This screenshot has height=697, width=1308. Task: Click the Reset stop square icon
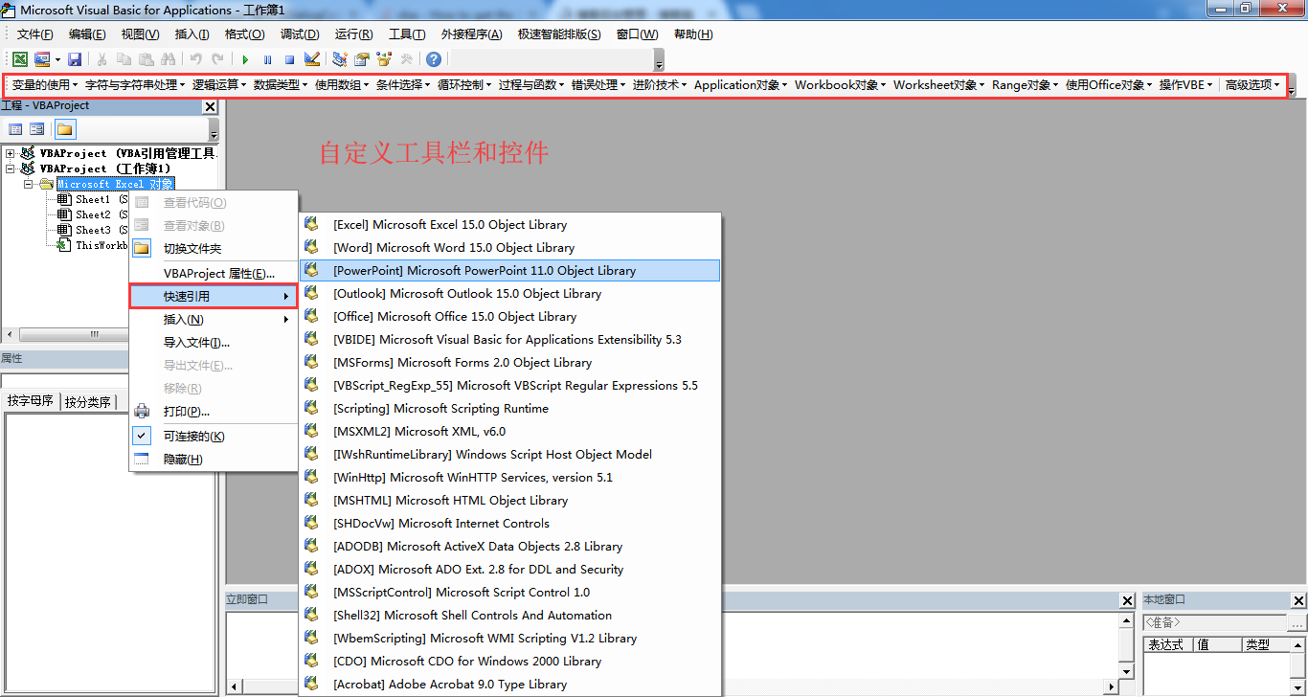(x=289, y=59)
